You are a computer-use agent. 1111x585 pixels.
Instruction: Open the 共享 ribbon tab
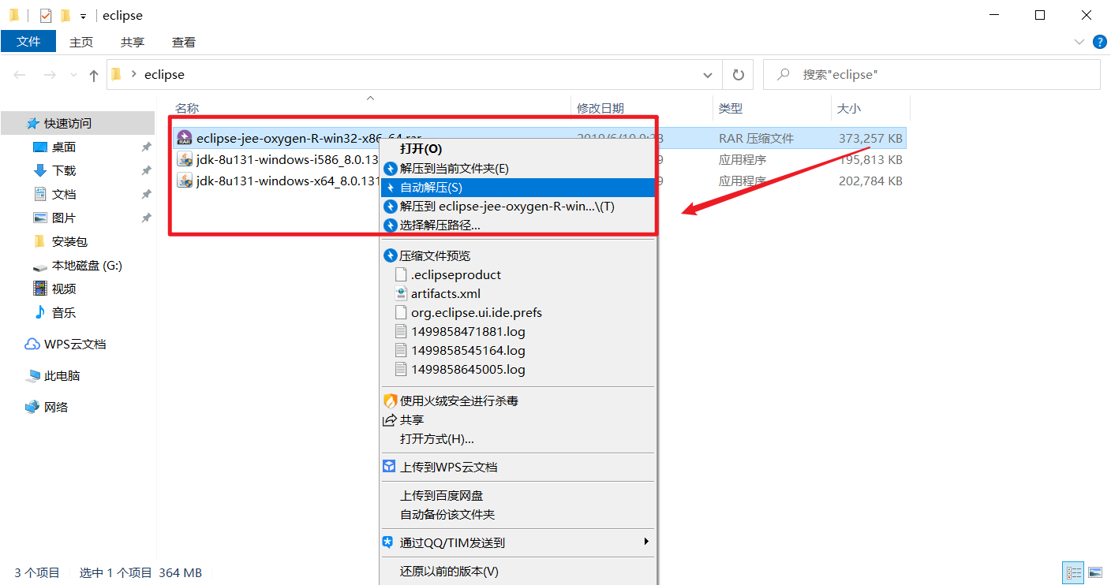click(x=133, y=42)
